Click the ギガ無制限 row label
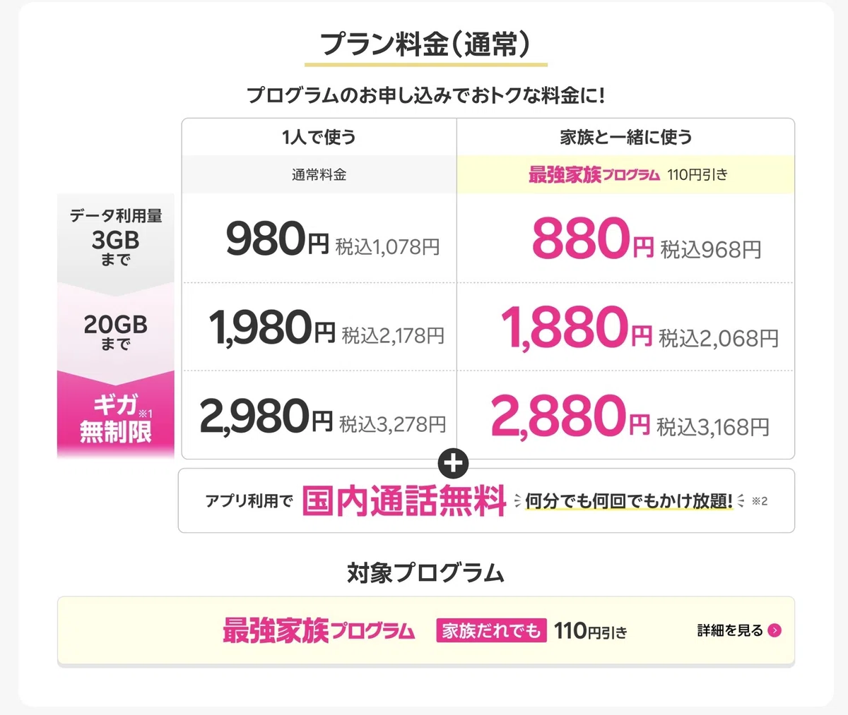This screenshot has width=848, height=715. 116,418
